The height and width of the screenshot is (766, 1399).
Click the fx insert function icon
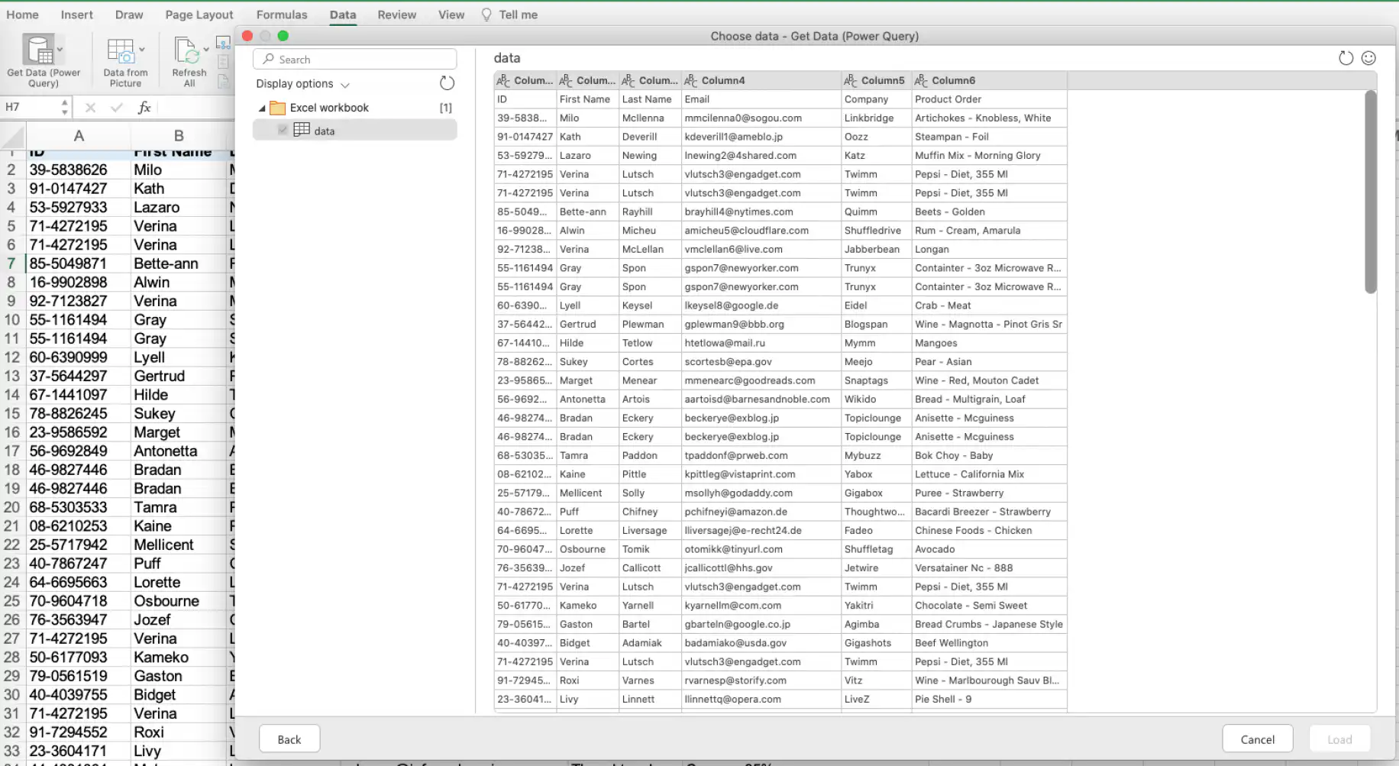click(x=144, y=107)
